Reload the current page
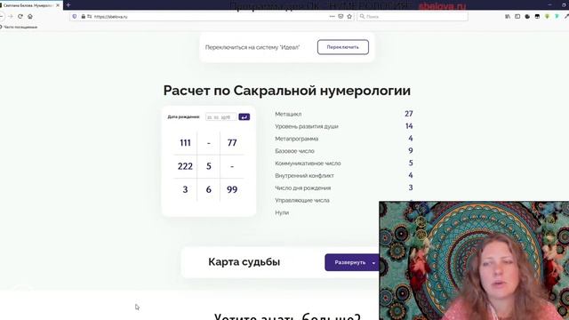This screenshot has width=569, height=320. coord(20,16)
